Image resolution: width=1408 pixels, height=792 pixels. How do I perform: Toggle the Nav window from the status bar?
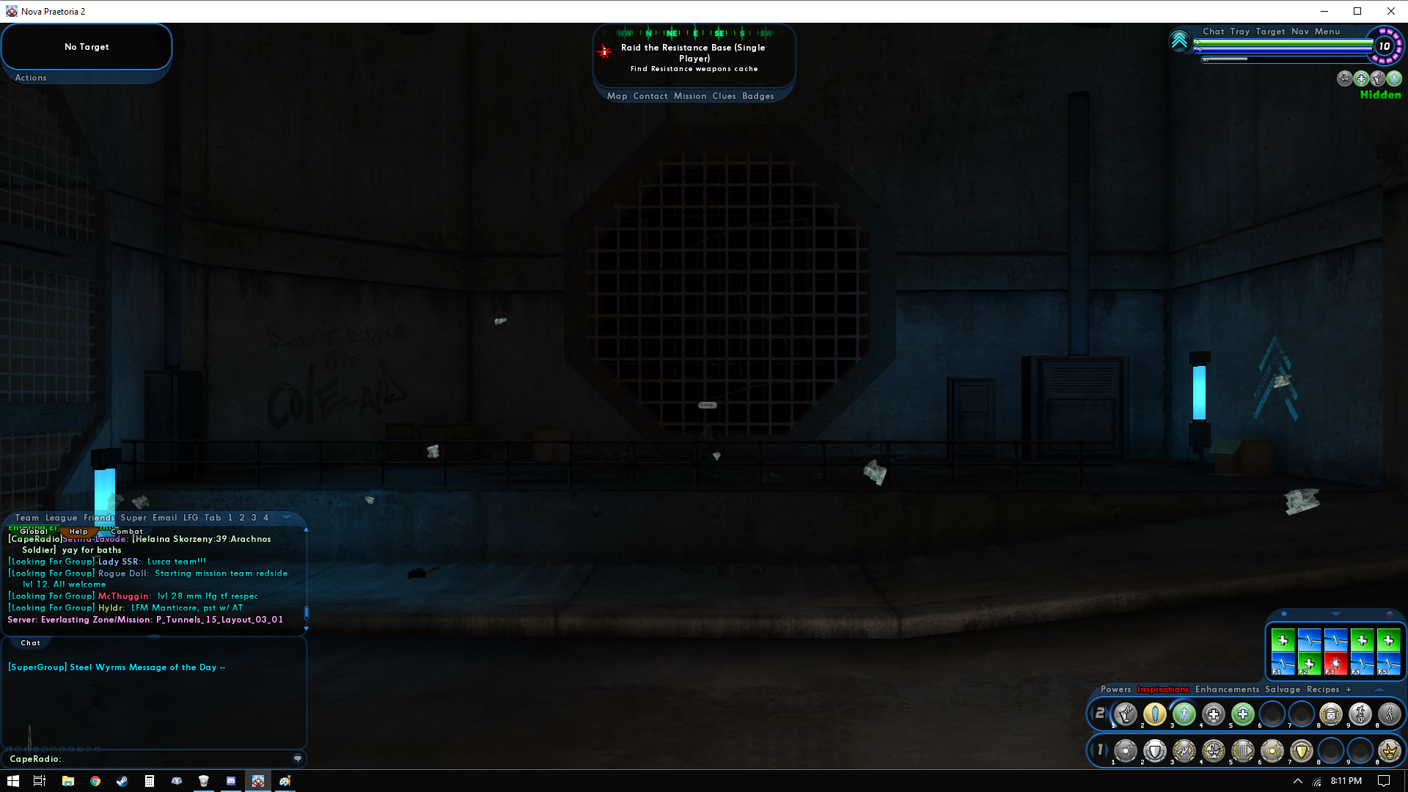(x=1299, y=32)
